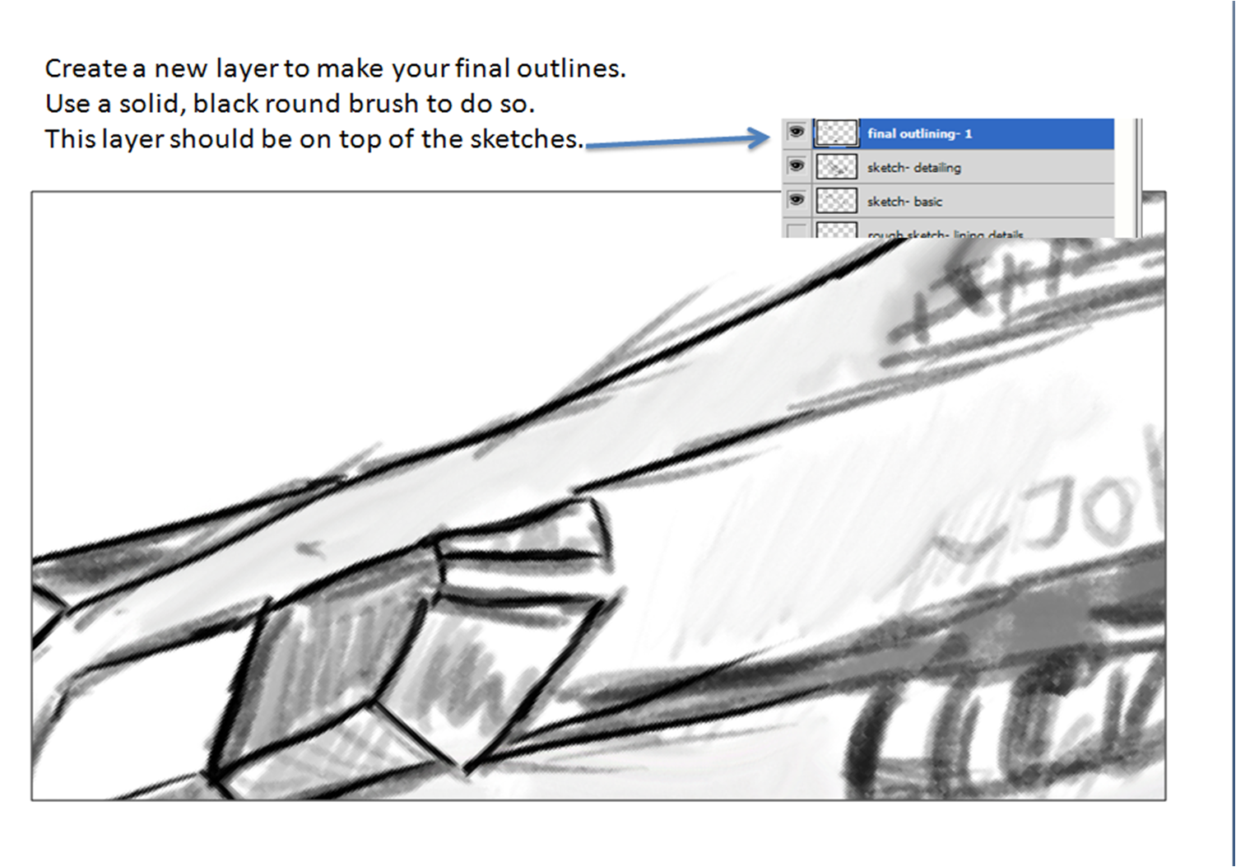
Task: Click the "Create a new layer" instruction line
Action: 335,68
